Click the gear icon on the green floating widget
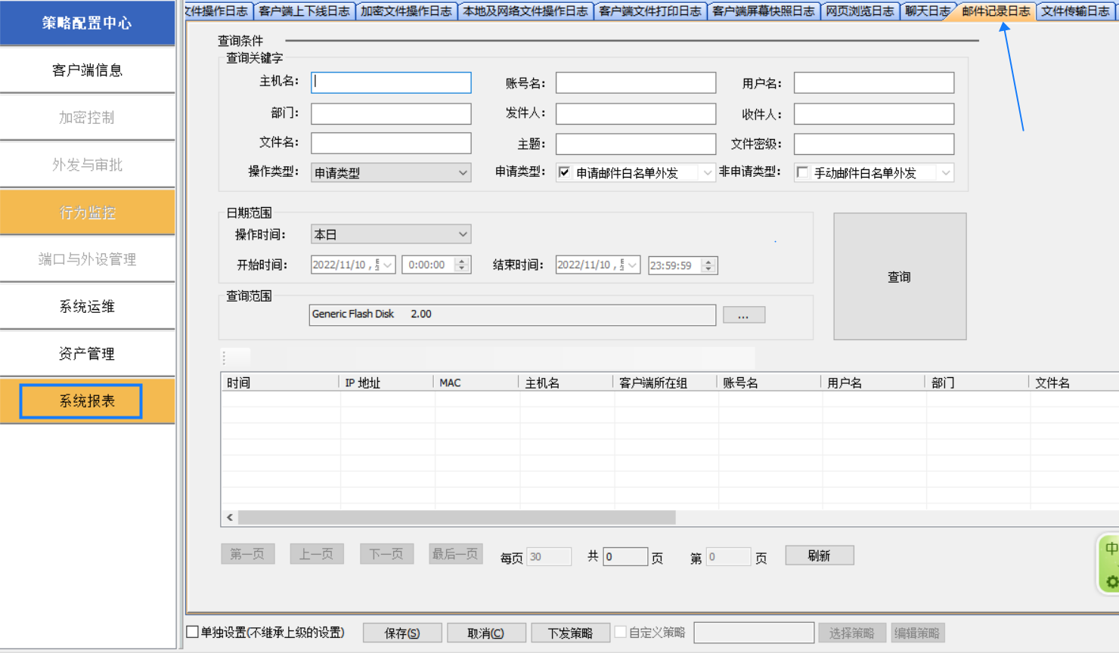The width and height of the screenshot is (1119, 653). click(1111, 581)
